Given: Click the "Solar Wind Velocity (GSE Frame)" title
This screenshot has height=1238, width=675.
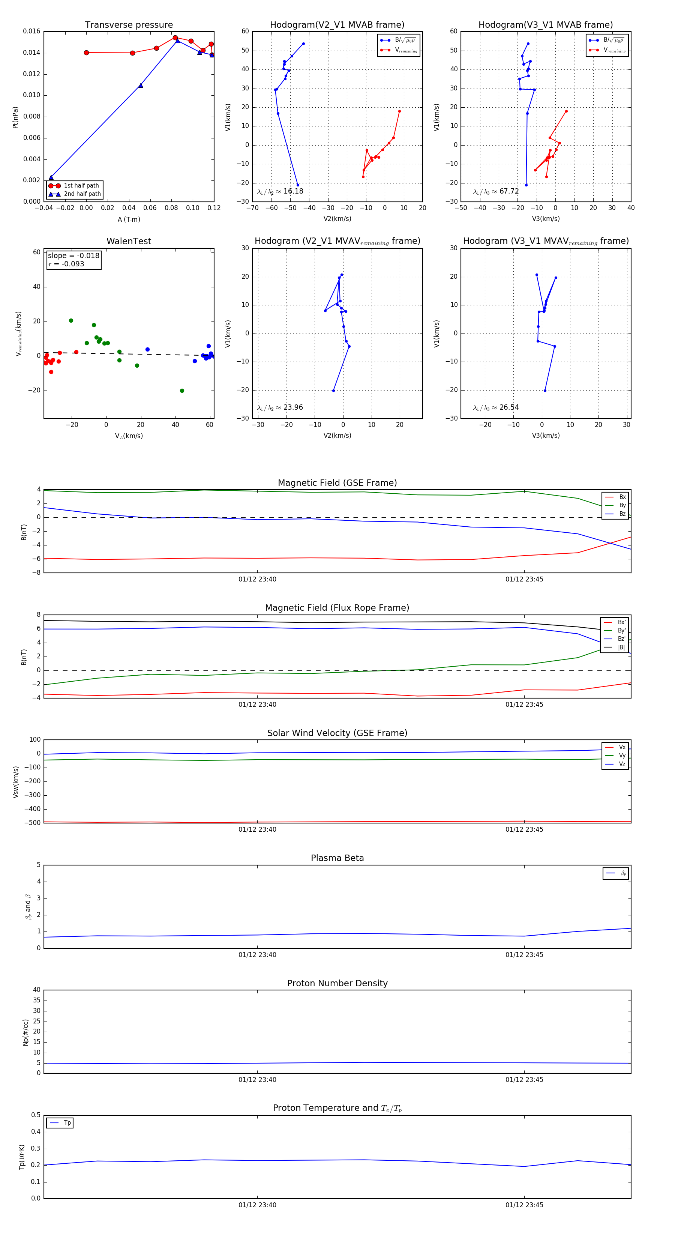Looking at the screenshot, I should 337,733.
